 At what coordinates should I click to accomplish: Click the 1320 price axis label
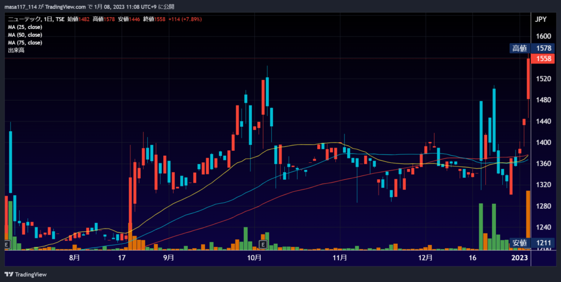coord(544,185)
